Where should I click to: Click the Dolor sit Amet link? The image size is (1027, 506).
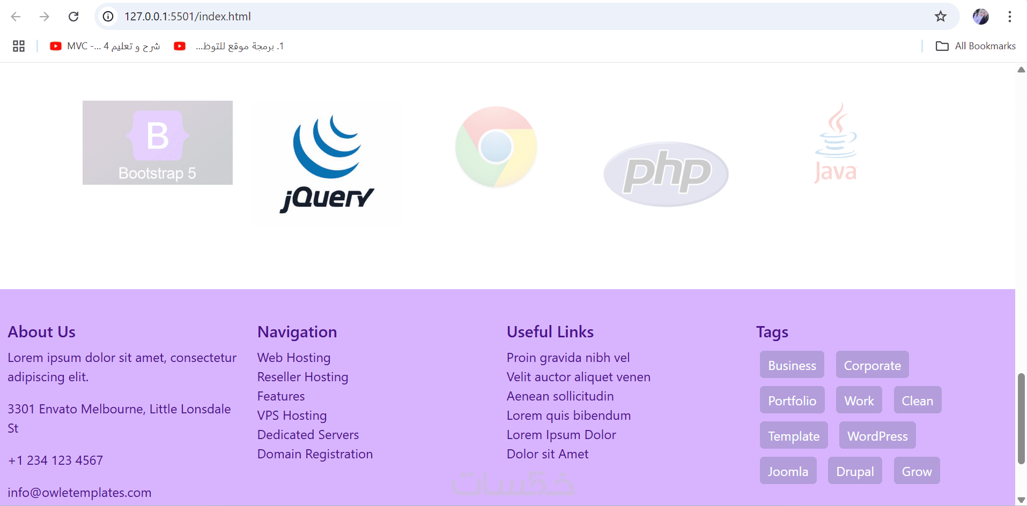click(548, 454)
